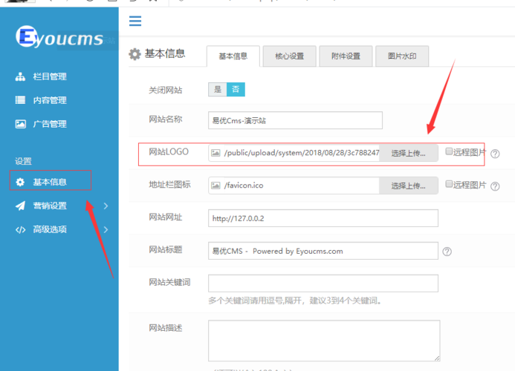Enable 远程图片 checkbox for 网站LOGO
The height and width of the screenshot is (371, 515).
point(449,151)
